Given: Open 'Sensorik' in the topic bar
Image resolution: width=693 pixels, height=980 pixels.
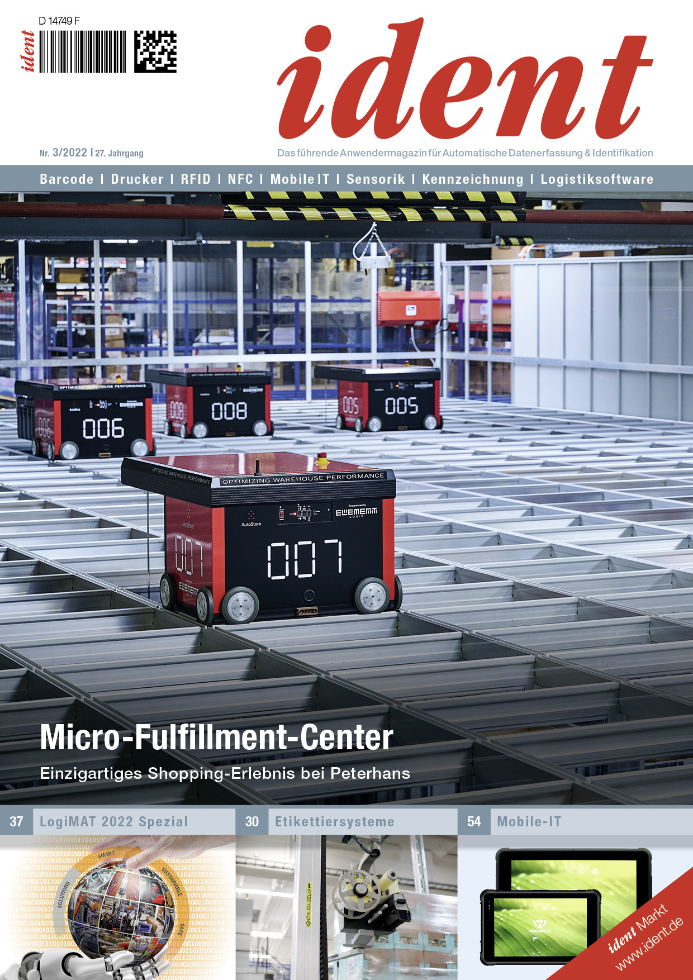Looking at the screenshot, I should point(376,179).
